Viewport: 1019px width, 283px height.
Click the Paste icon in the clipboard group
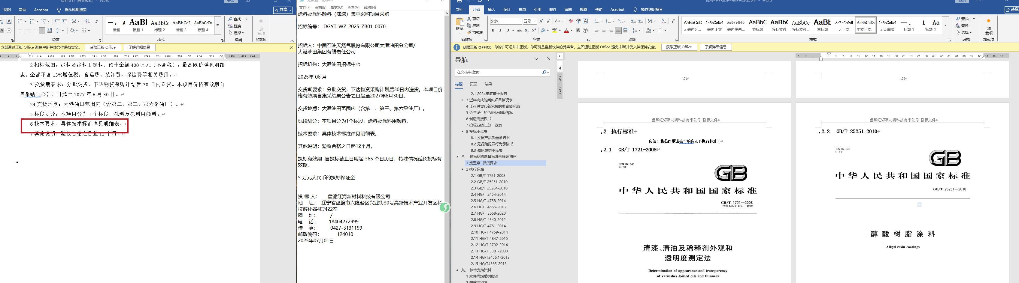pyautogui.click(x=459, y=22)
